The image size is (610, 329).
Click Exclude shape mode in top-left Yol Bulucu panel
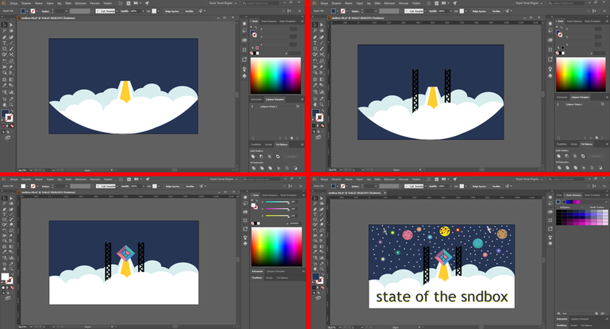pyautogui.click(x=278, y=157)
